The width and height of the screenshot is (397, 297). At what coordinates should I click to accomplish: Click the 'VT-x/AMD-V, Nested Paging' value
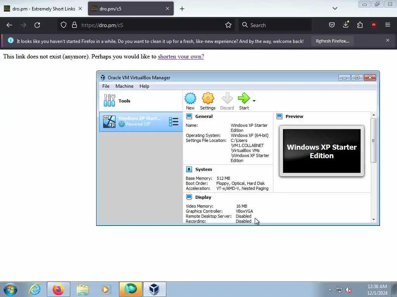pos(242,188)
